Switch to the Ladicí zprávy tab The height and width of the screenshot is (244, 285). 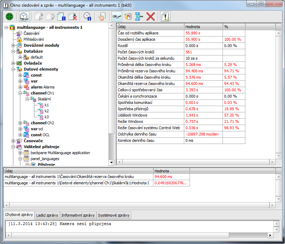click(47, 215)
